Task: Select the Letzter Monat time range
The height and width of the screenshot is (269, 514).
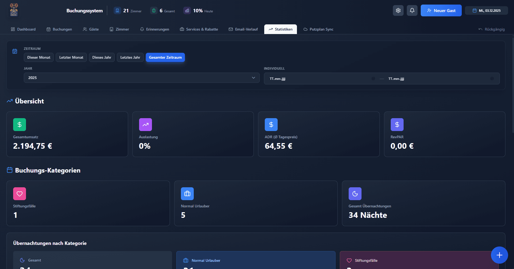Action: (x=71, y=57)
